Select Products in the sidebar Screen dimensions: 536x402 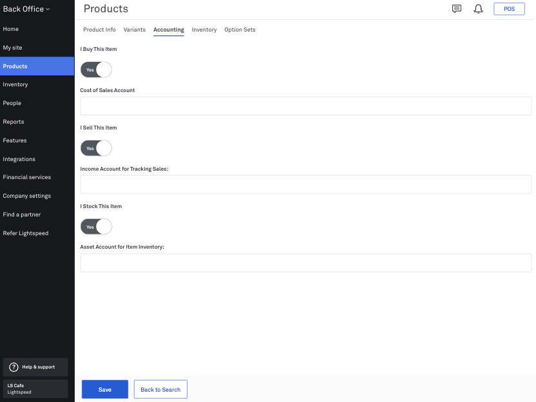coord(37,66)
